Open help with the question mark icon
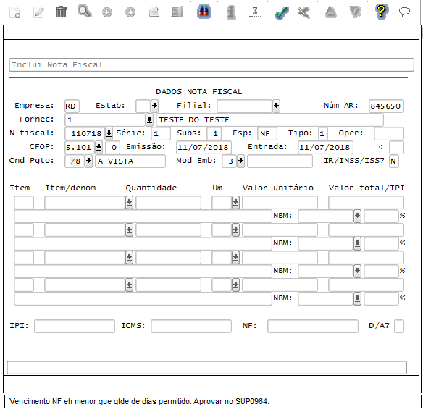The height and width of the screenshot is (412, 423). point(382,12)
